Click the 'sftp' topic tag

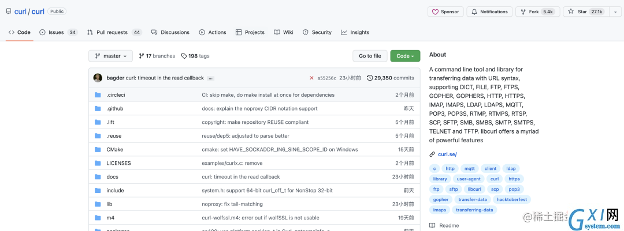454,190
